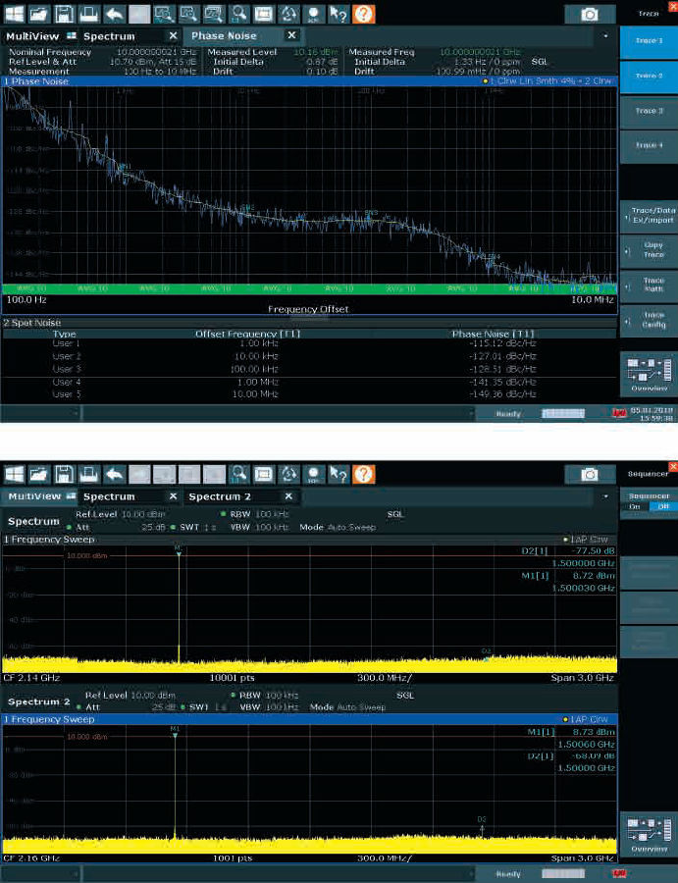Image resolution: width=678 pixels, height=883 pixels.
Task: Click the greyed Redo icon in upper toolbar
Action: 139,14
